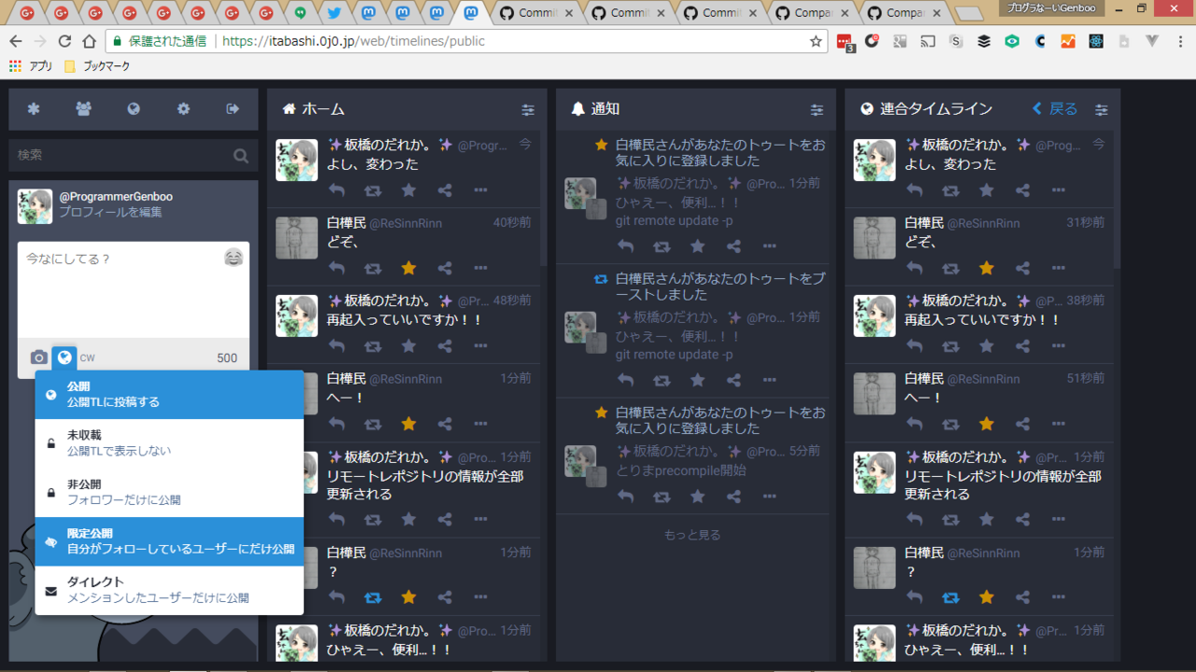Open Home column settings slider icon
This screenshot has height=672, width=1196.
pyautogui.click(x=528, y=110)
